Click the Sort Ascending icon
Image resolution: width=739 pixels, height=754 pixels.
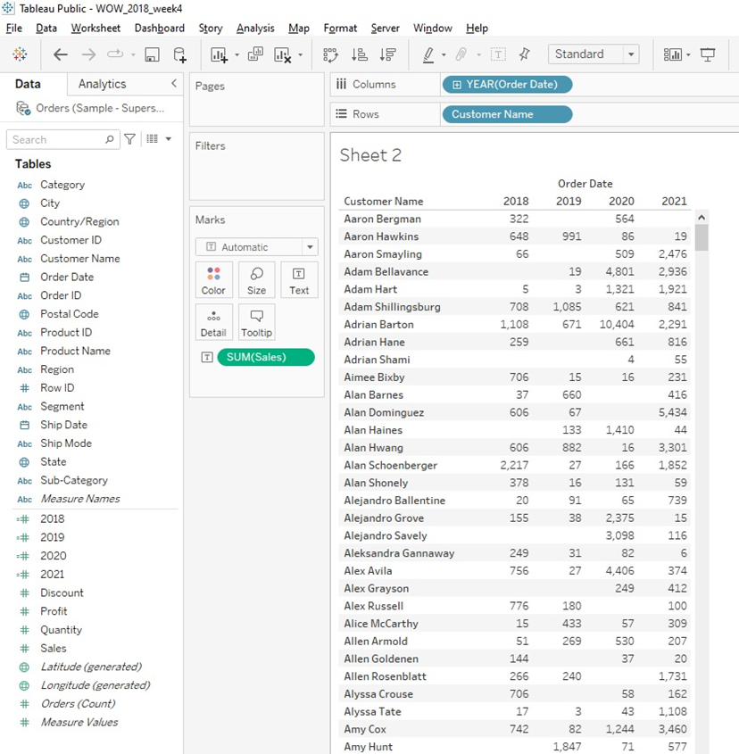coord(360,54)
